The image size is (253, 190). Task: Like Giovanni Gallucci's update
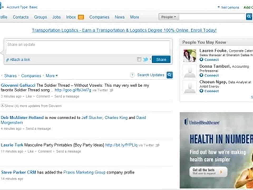29,96
